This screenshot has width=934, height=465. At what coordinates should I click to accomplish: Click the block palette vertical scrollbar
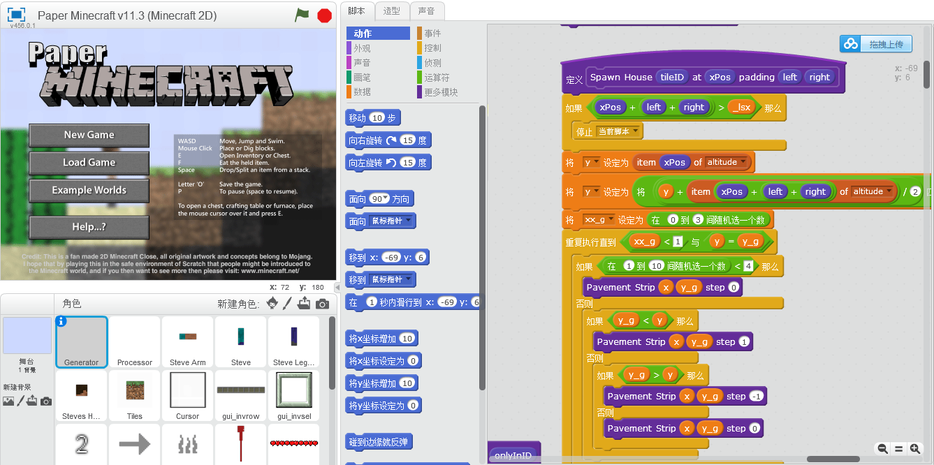tap(482, 248)
